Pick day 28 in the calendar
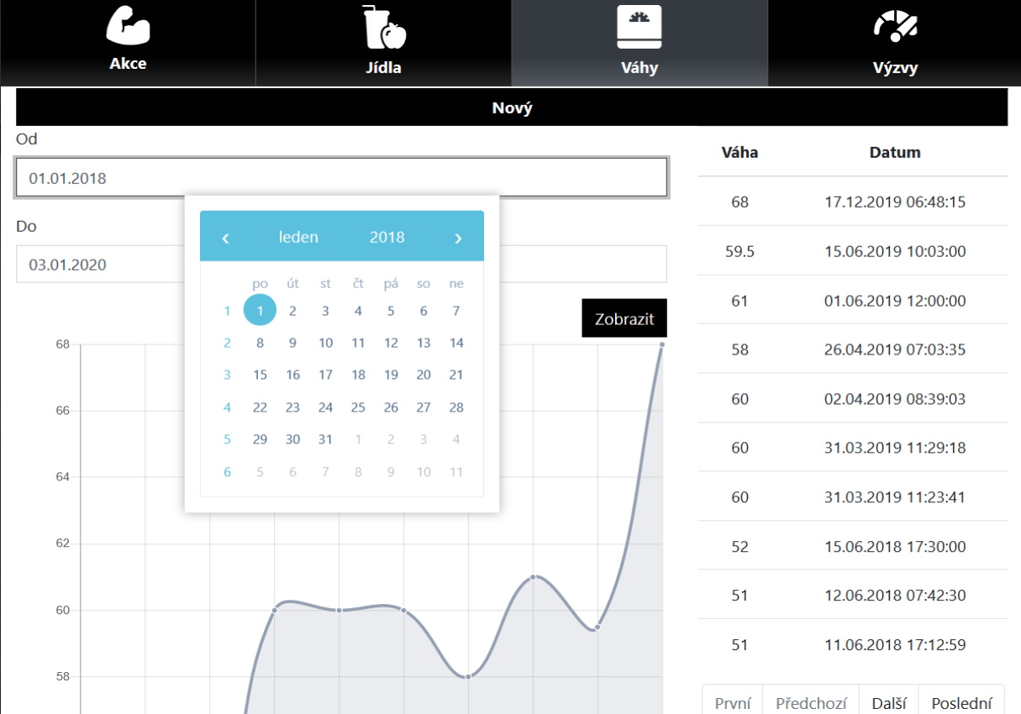This screenshot has height=714, width=1021. pos(456,407)
